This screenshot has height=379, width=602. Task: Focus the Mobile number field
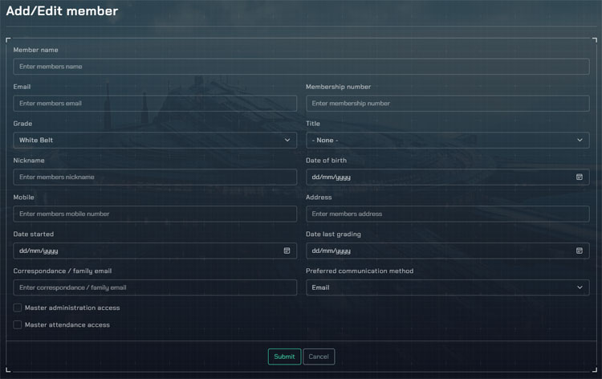(155, 214)
